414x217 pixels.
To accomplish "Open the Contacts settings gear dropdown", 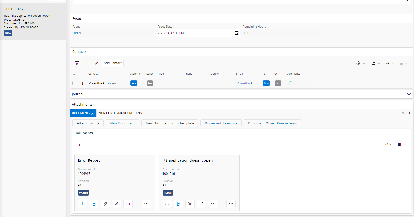I will click(x=361, y=63).
